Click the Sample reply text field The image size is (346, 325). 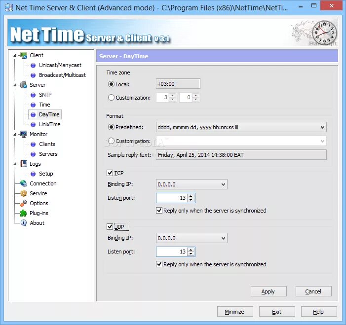tap(241, 155)
